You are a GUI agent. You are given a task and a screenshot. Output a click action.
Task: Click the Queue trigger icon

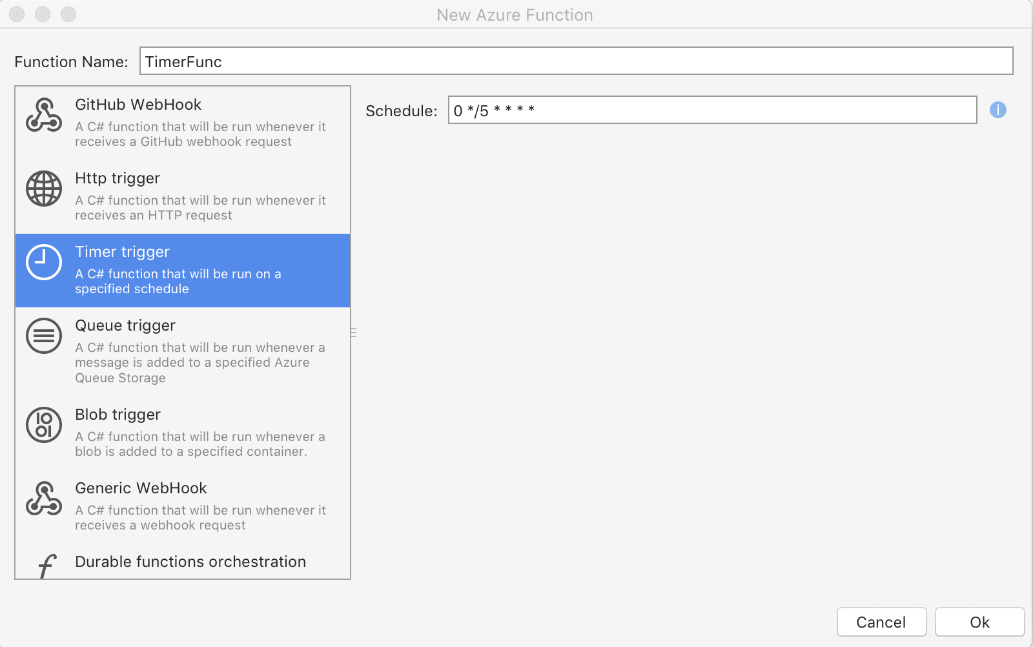tap(44, 336)
